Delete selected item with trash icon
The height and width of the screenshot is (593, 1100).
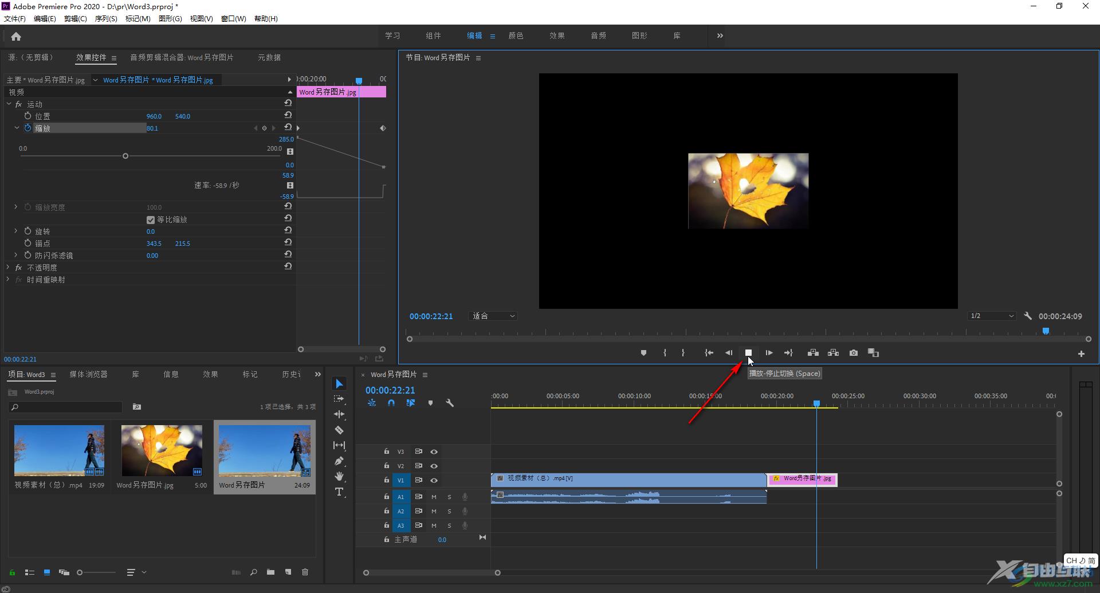[305, 572]
